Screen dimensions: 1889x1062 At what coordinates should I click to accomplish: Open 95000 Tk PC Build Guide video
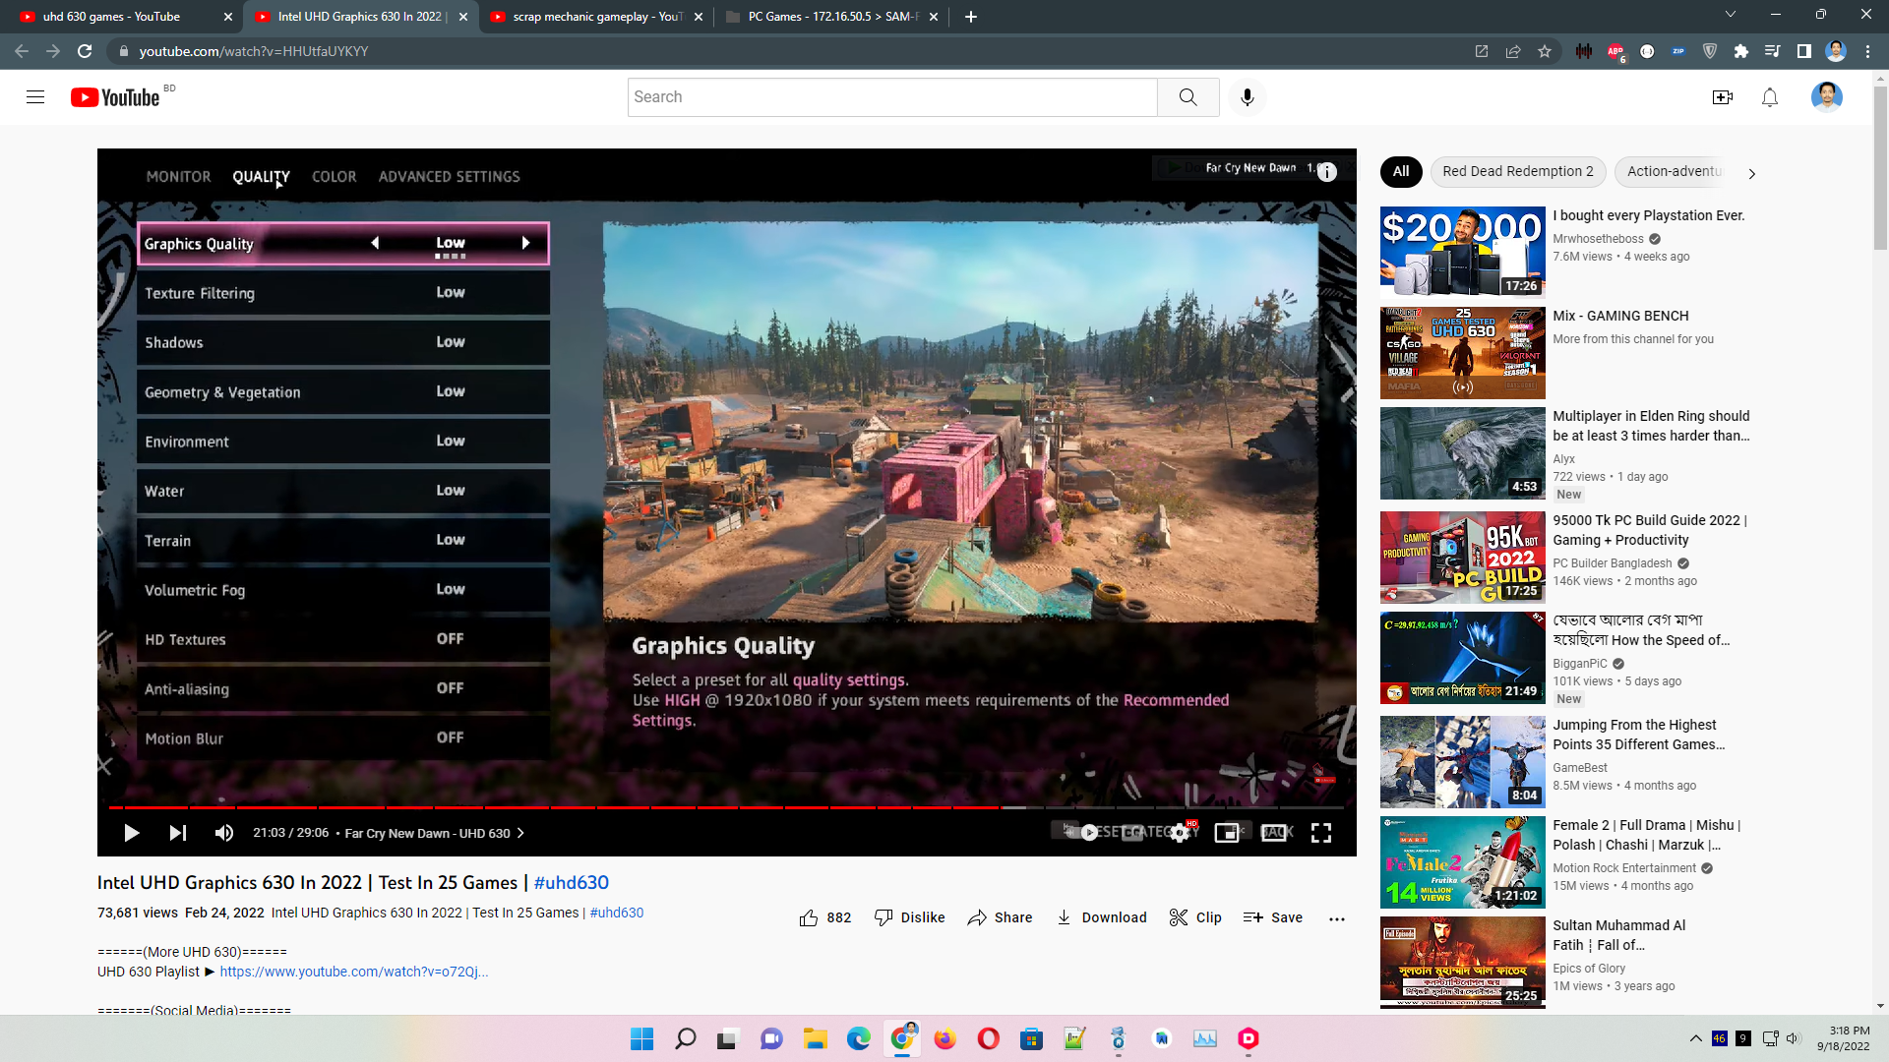click(x=1462, y=557)
